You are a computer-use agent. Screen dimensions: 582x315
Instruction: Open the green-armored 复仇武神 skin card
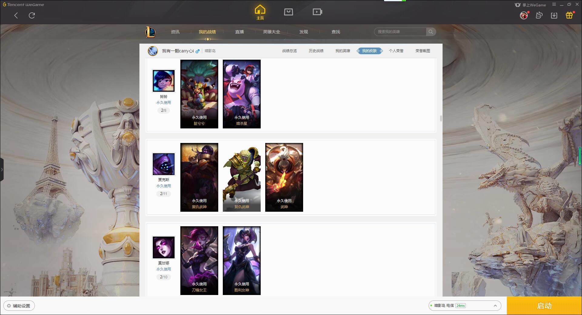242,177
